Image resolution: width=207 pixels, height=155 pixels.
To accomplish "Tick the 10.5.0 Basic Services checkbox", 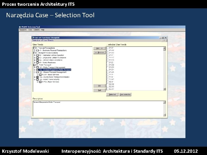I will pos(41,82).
